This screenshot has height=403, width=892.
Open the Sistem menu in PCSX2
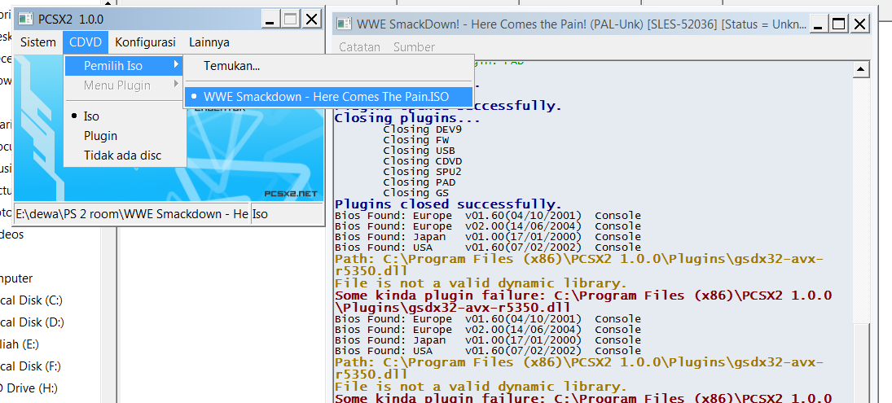[x=38, y=42]
